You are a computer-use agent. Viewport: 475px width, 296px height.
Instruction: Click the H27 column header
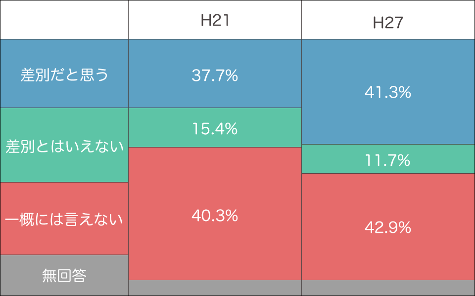pyautogui.click(x=388, y=23)
